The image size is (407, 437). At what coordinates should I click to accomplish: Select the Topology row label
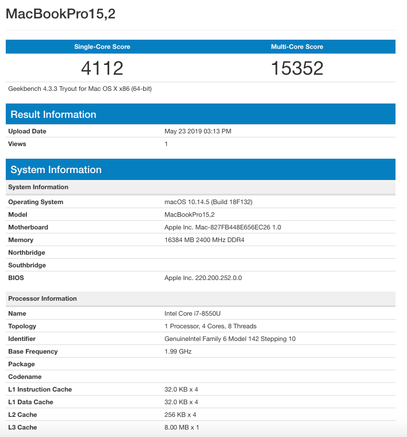click(x=22, y=326)
